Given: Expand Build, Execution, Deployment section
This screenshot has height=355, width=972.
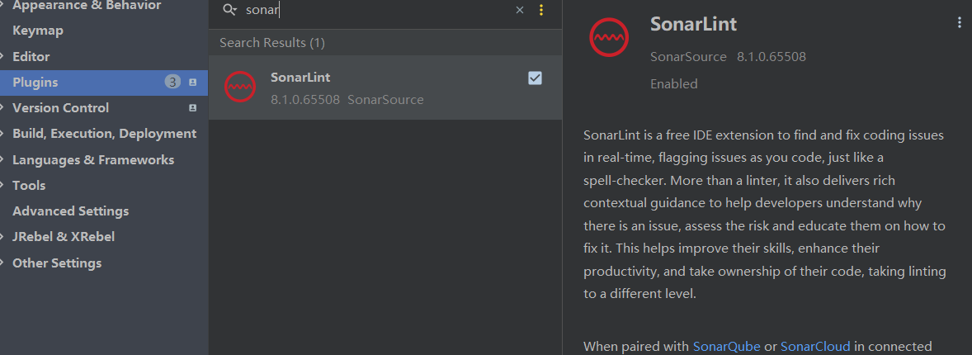Looking at the screenshot, I should point(3,134).
